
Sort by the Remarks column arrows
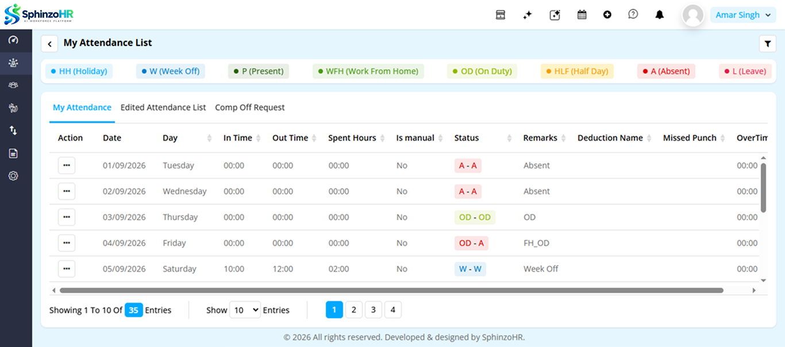[564, 138]
